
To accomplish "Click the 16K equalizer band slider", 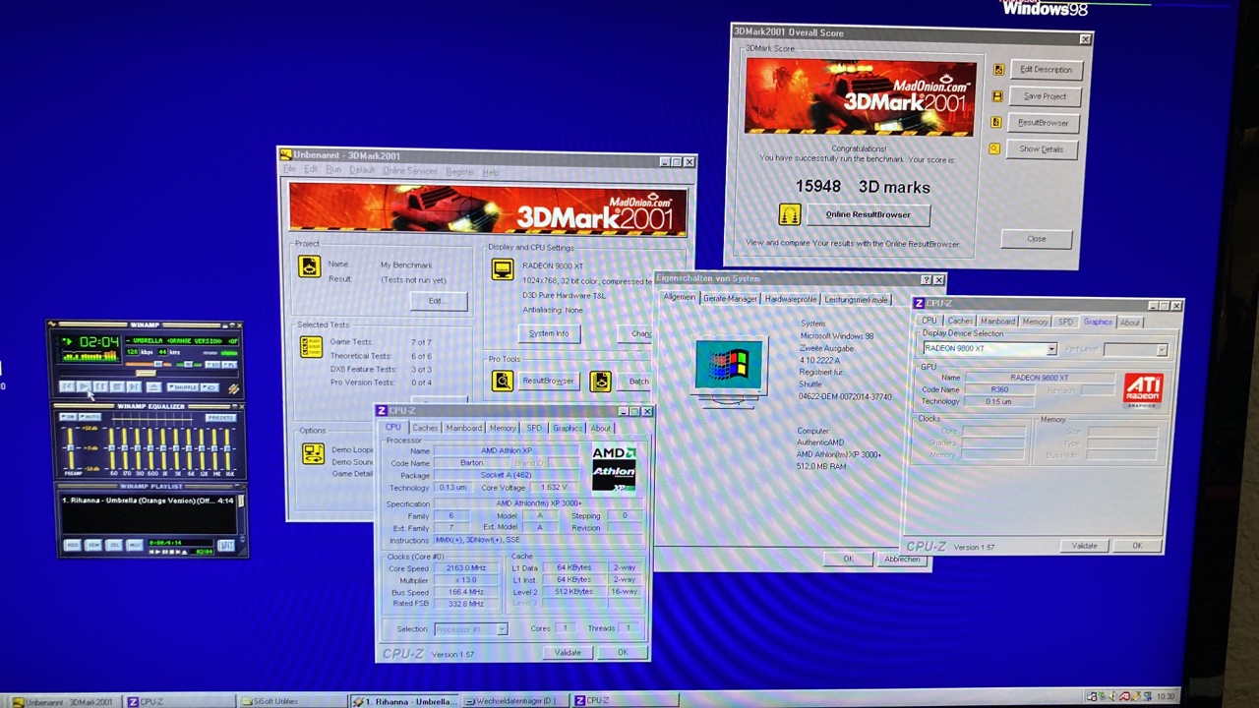I will pyautogui.click(x=227, y=448).
